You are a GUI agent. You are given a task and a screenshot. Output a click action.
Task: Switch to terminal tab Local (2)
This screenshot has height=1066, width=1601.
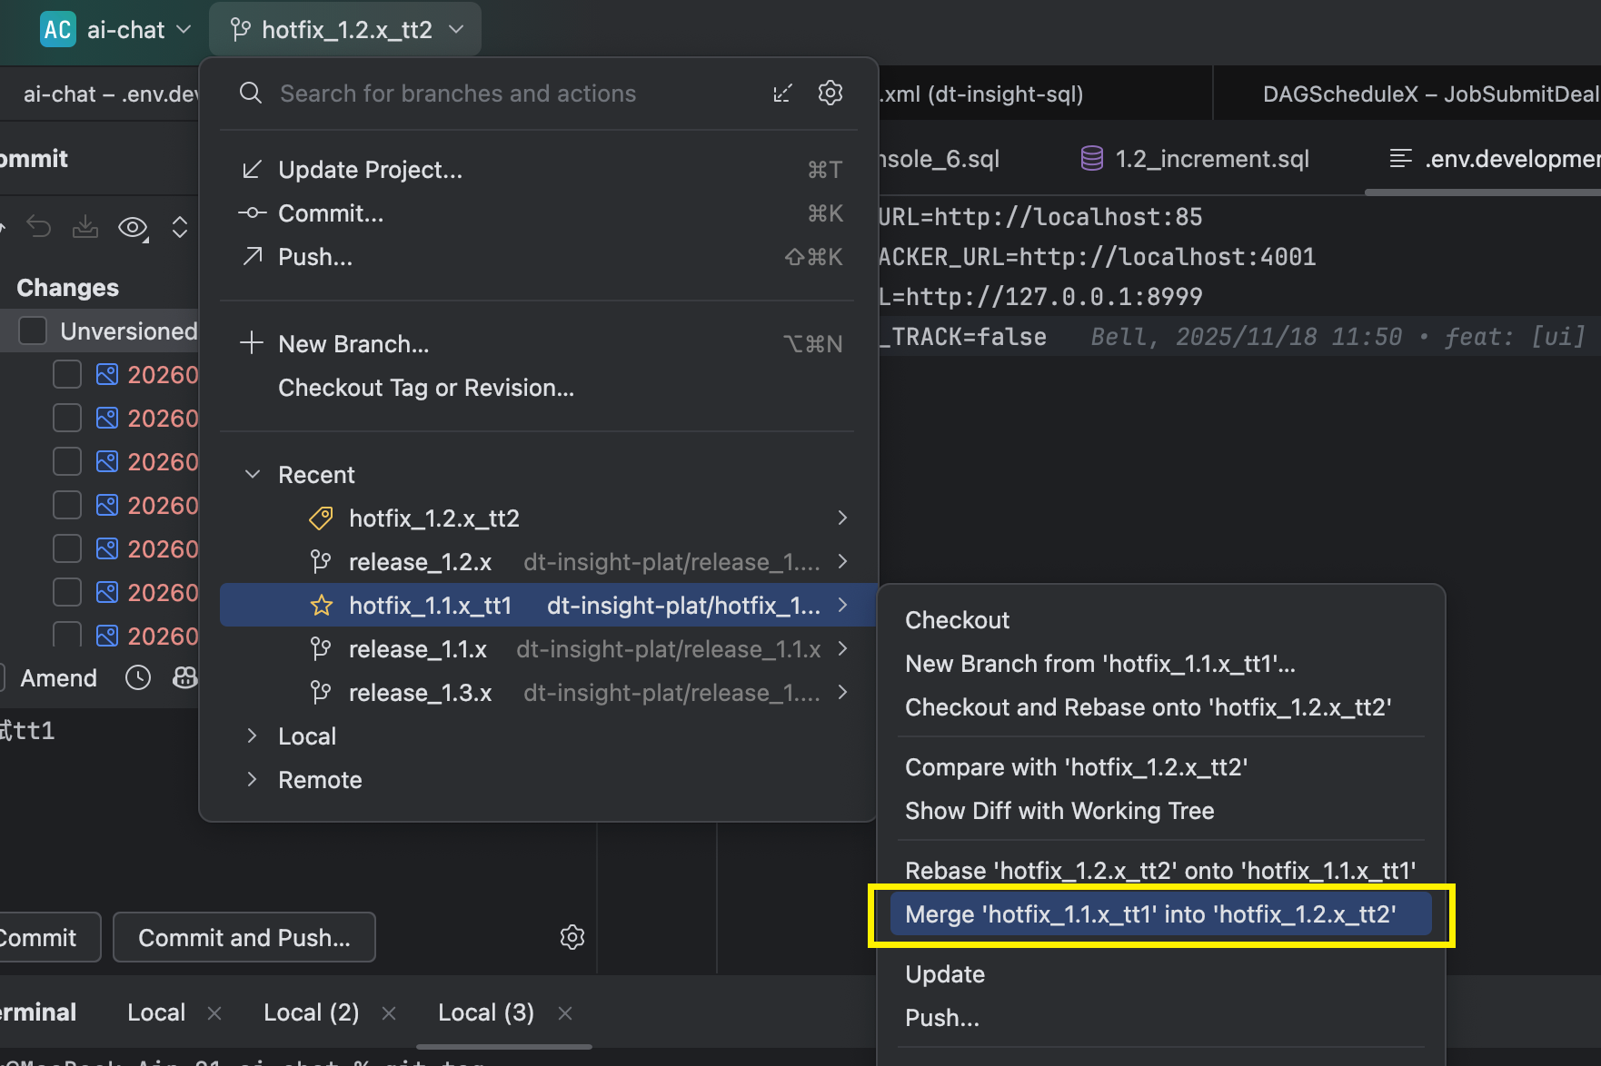tap(312, 1012)
